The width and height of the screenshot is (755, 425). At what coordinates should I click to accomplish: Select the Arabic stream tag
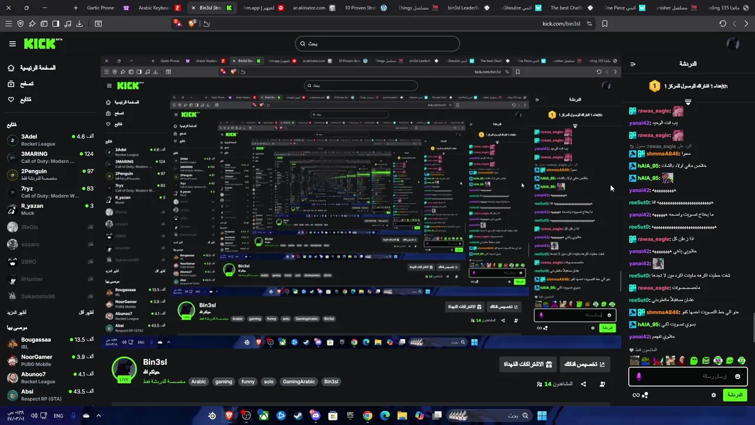pos(199,382)
